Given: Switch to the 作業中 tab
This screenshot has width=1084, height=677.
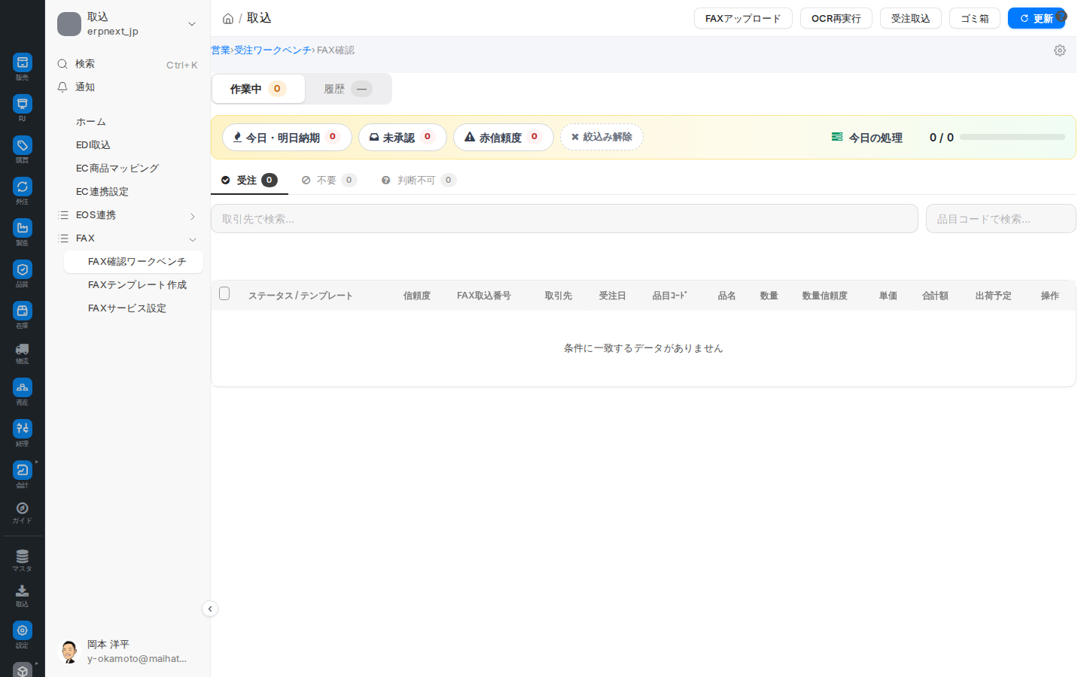Looking at the screenshot, I should [x=258, y=89].
